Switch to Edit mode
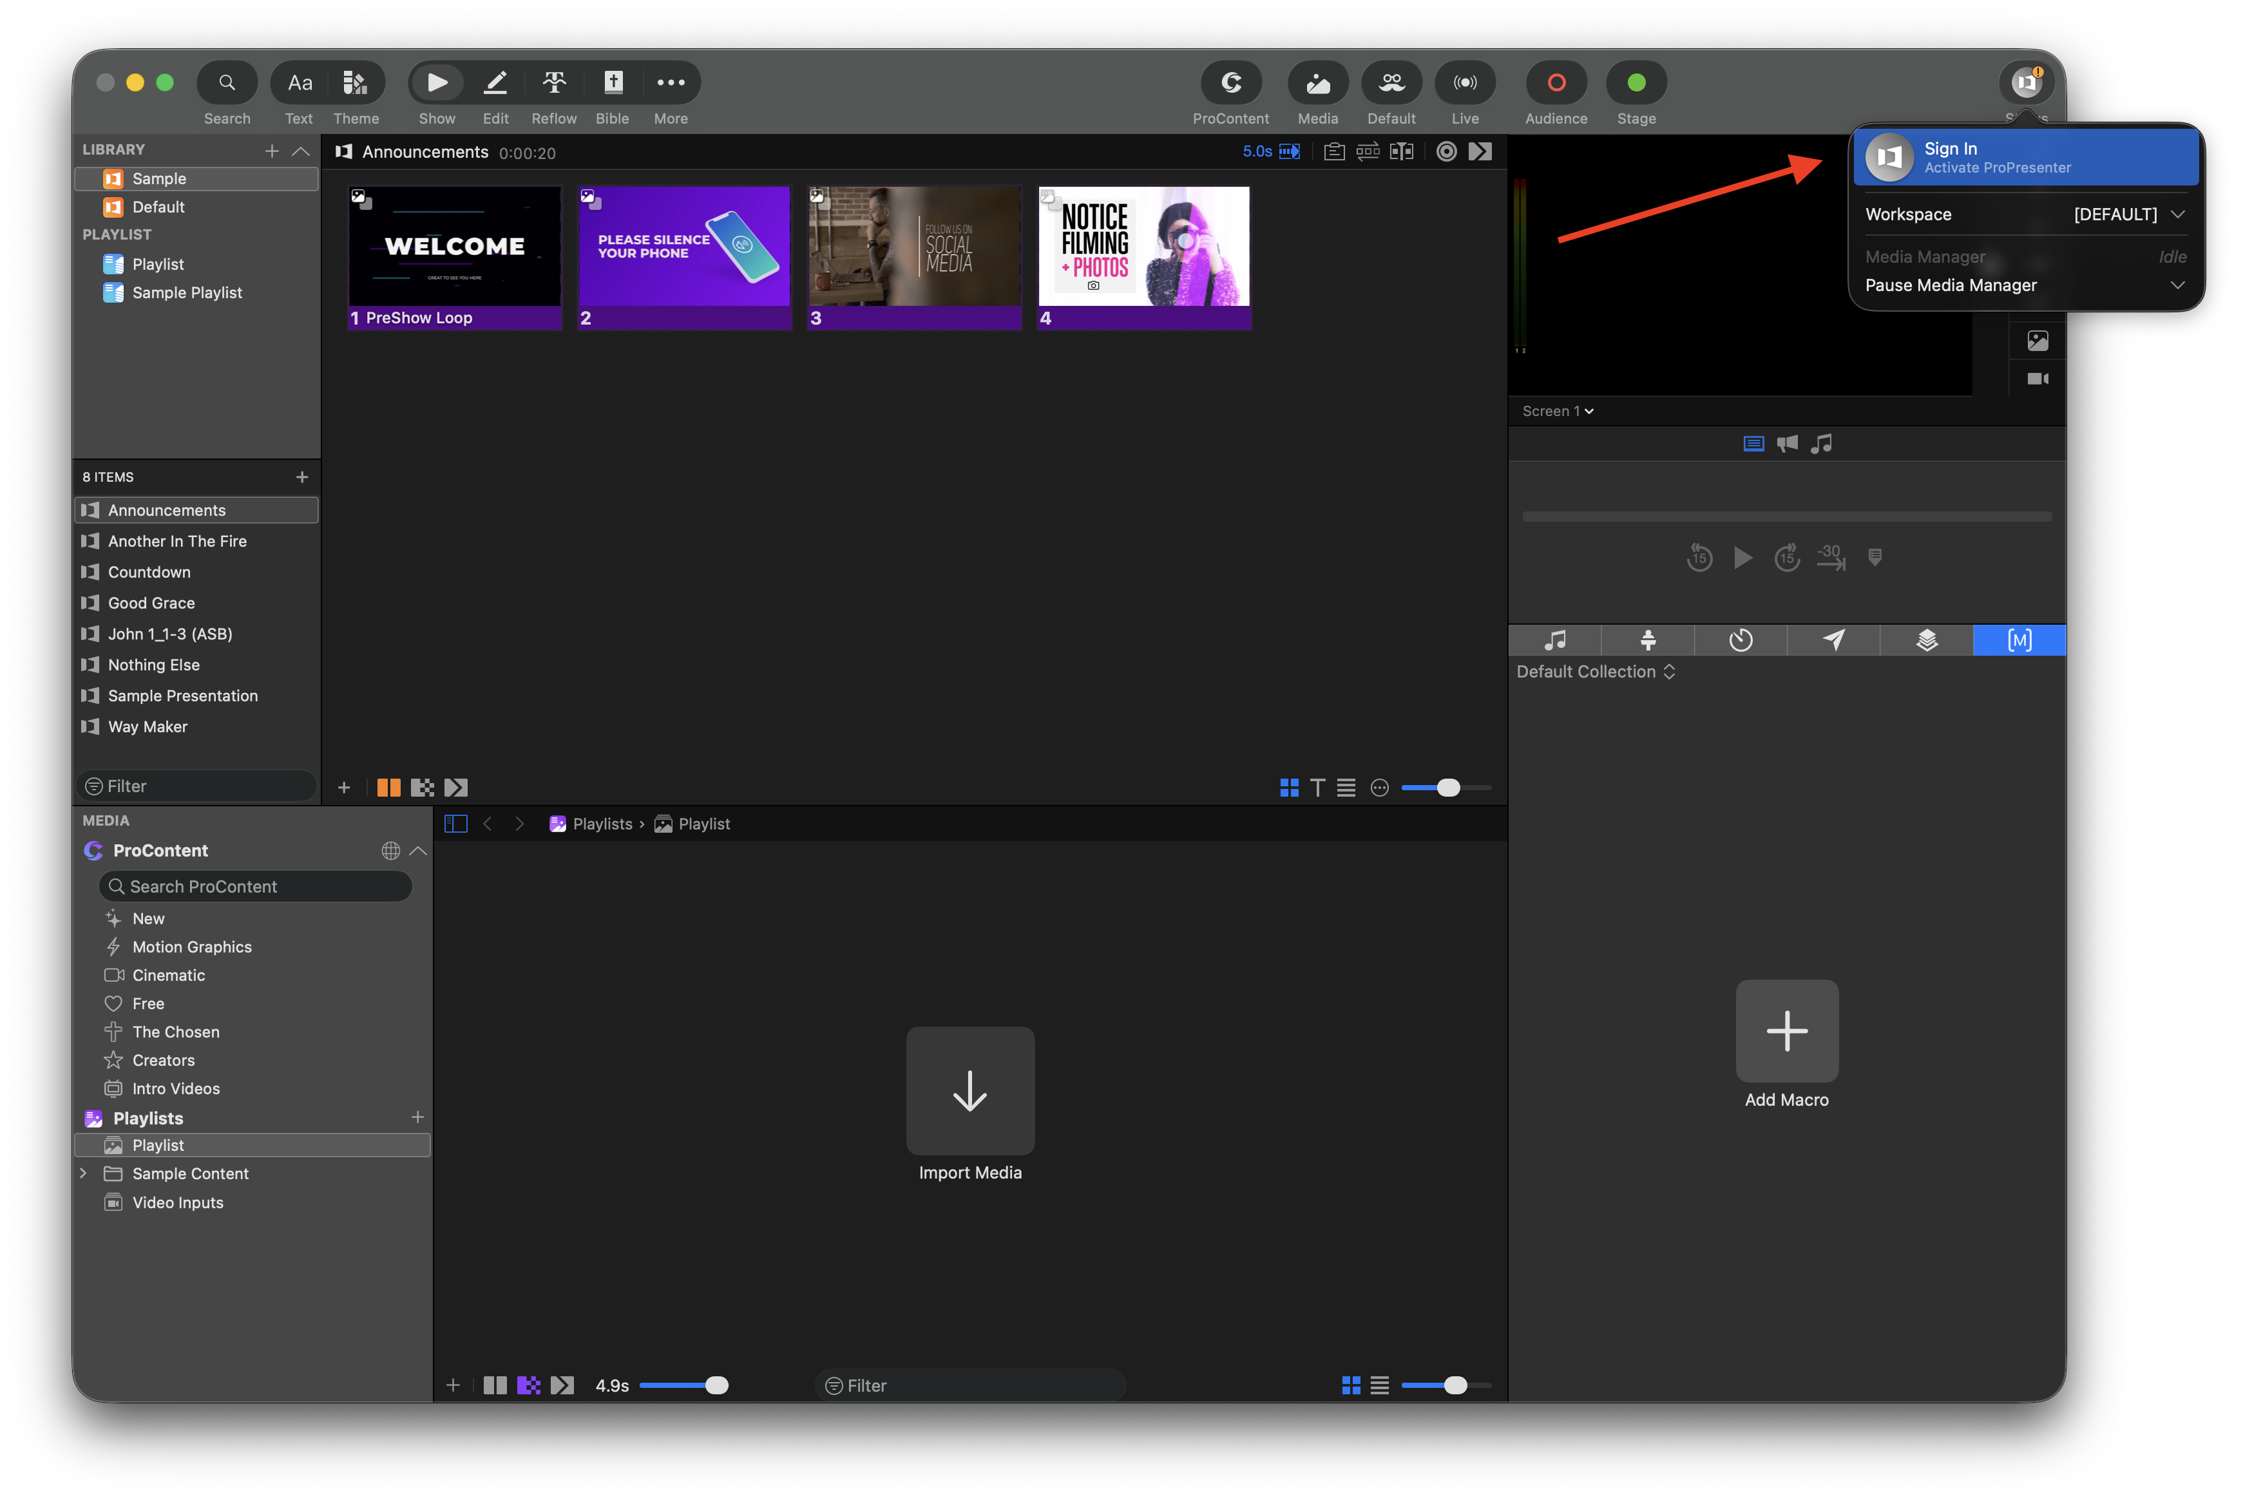Screen dimensions: 2252x1498 click(495, 83)
